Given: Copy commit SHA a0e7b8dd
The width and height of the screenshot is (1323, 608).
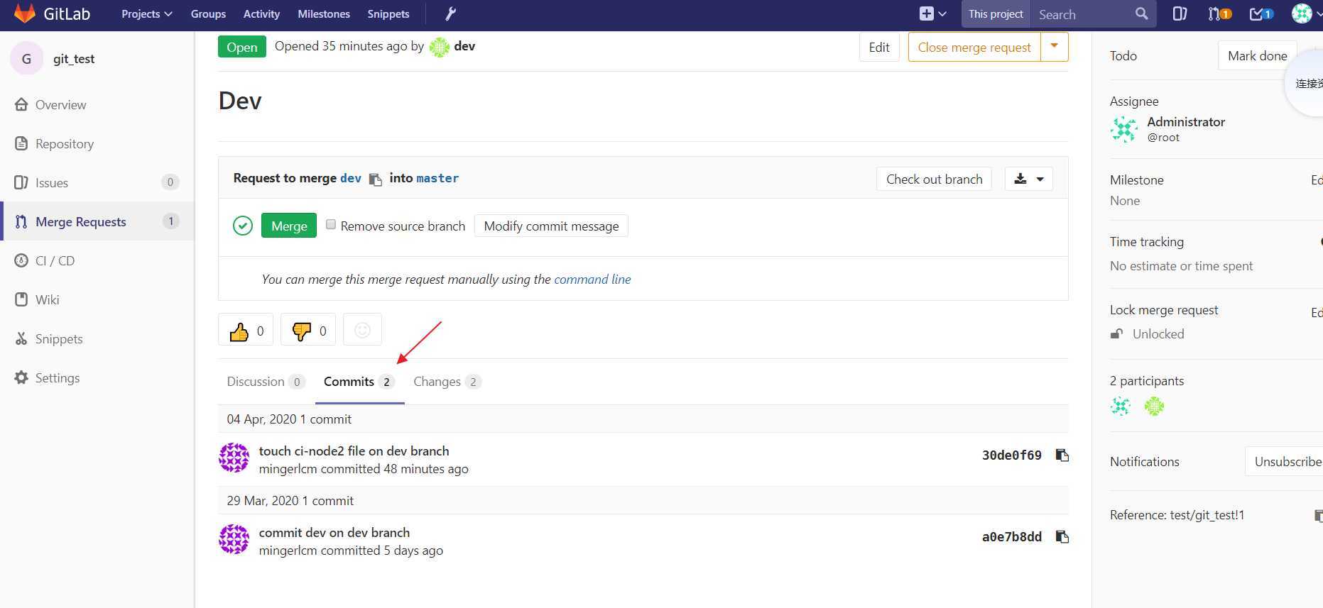Looking at the screenshot, I should click(x=1062, y=537).
